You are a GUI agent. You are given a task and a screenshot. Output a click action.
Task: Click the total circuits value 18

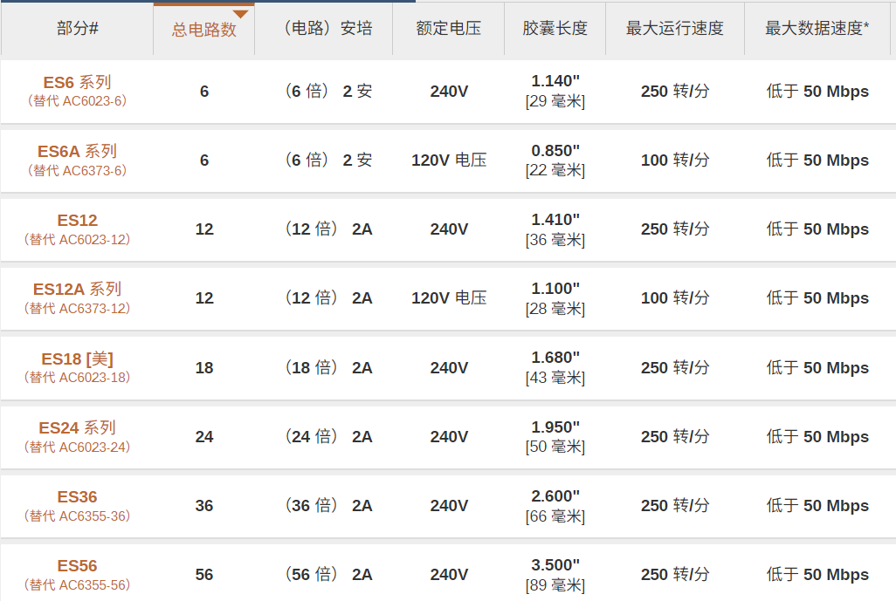pos(204,368)
